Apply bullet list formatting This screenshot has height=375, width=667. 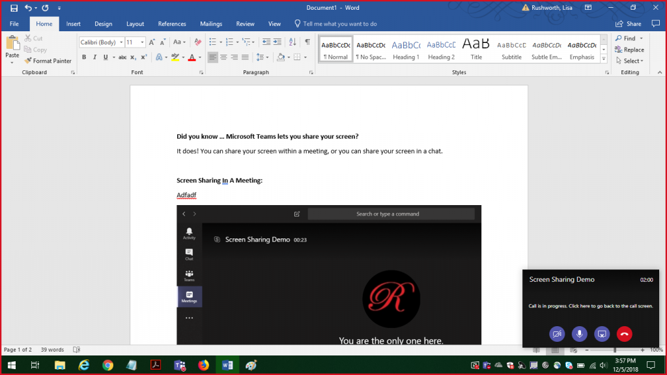(x=212, y=42)
